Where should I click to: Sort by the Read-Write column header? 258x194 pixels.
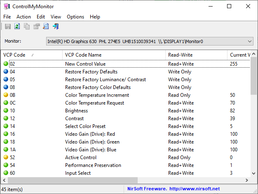click(x=180, y=55)
